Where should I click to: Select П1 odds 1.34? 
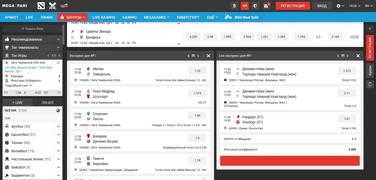click(13, 93)
